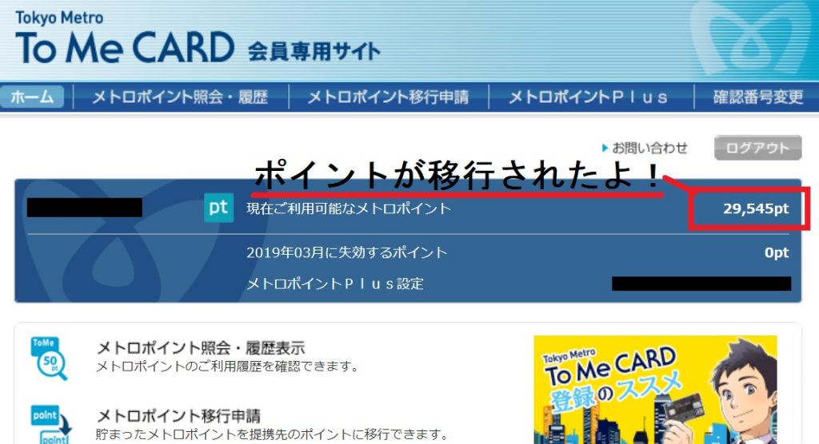Click the 2019年03月に失効するポイント label

pyautogui.click(x=347, y=252)
